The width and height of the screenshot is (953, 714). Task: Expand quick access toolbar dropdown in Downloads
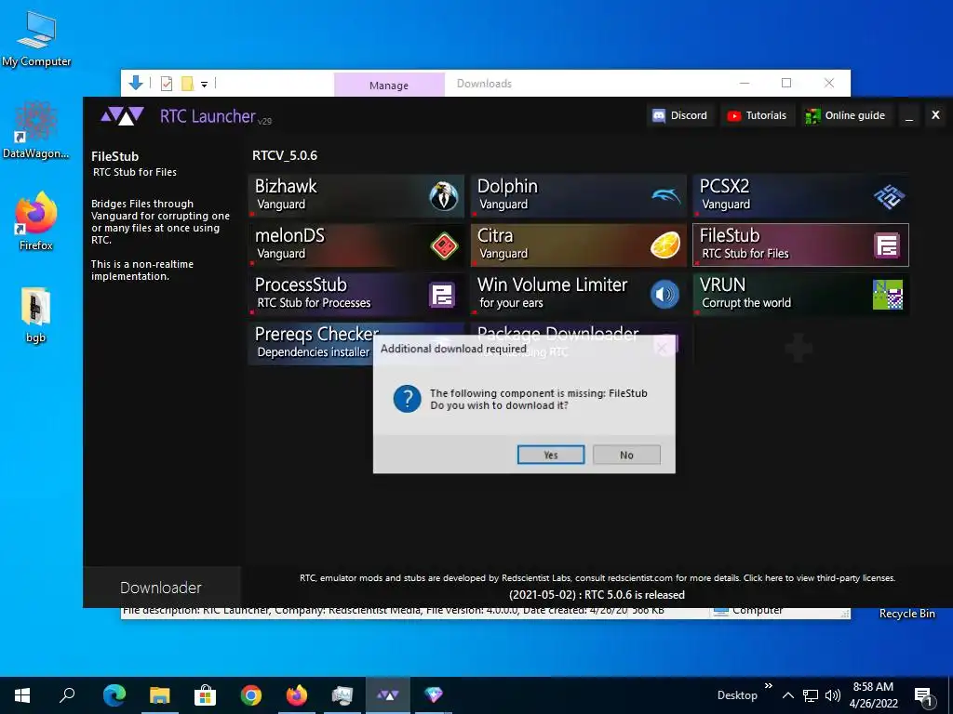click(x=204, y=85)
